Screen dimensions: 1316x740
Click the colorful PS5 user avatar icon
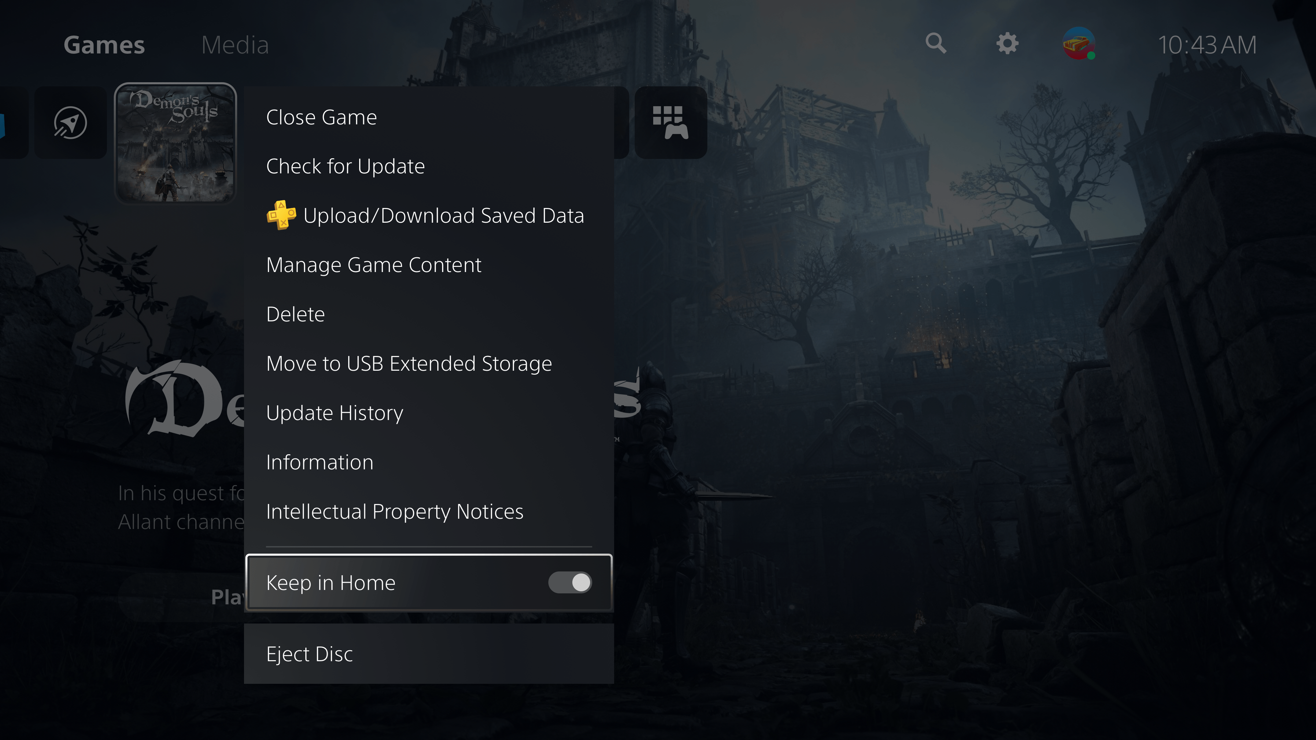1078,44
